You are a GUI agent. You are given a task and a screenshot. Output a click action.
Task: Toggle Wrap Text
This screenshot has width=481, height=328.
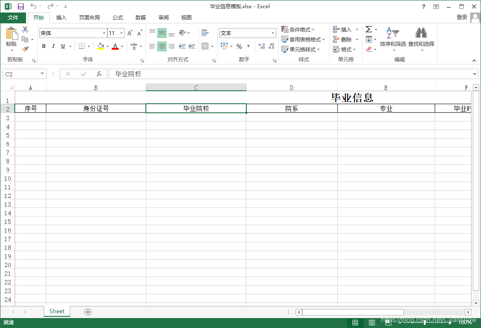tap(205, 32)
